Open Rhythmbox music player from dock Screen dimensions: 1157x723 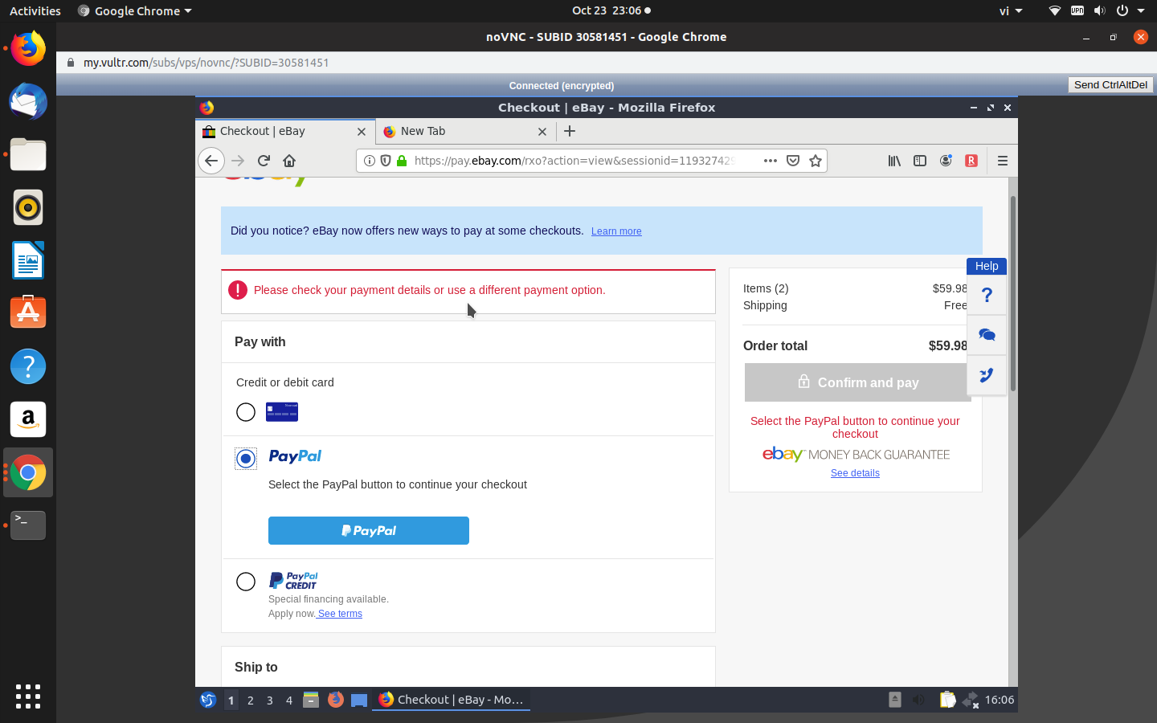click(28, 207)
